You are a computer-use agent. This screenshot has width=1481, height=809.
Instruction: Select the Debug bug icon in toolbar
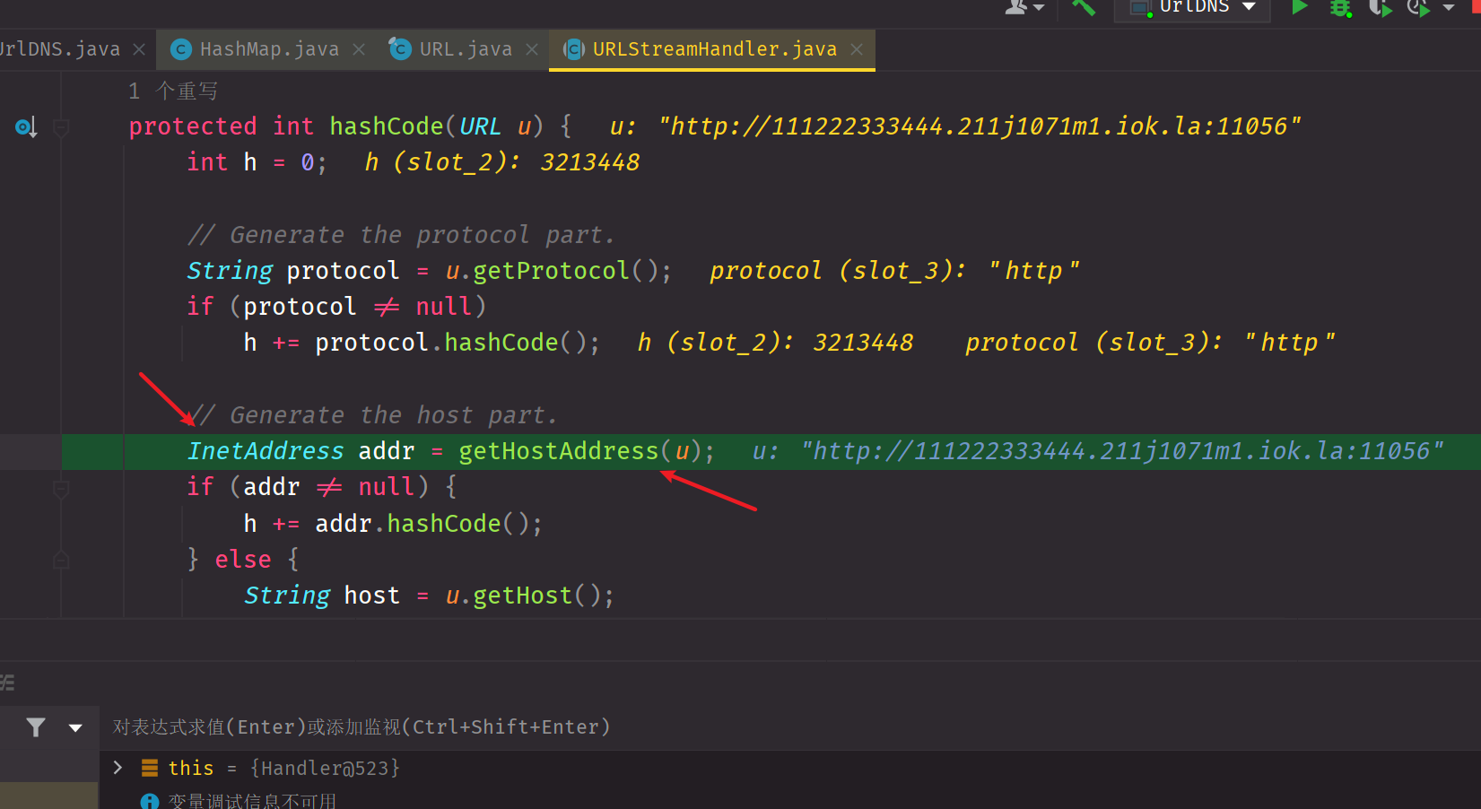coord(1340,9)
